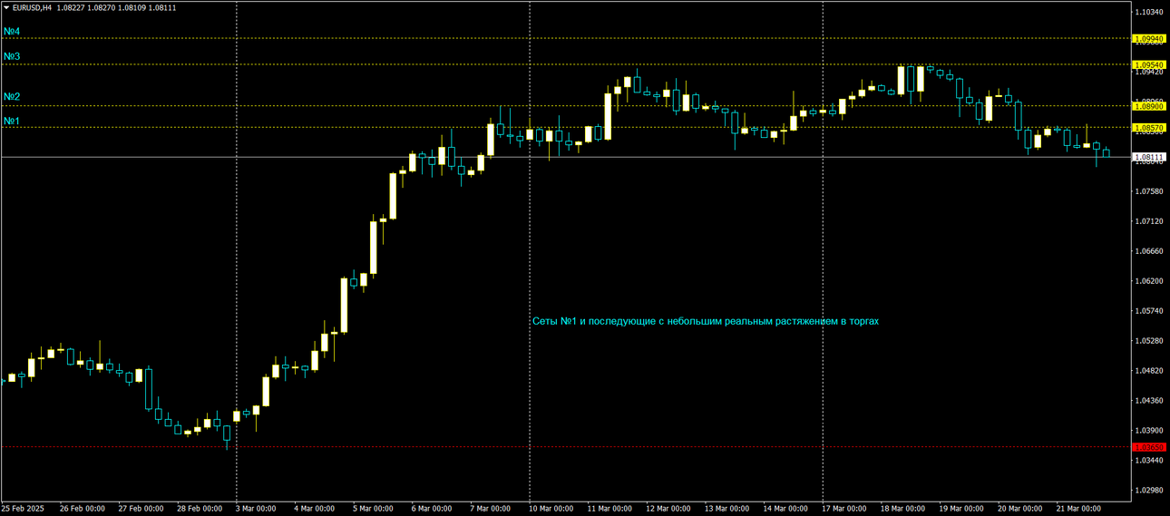Click the '10 Mar 00:00' time axis label
This screenshot has width=1170, height=516.
(551, 509)
